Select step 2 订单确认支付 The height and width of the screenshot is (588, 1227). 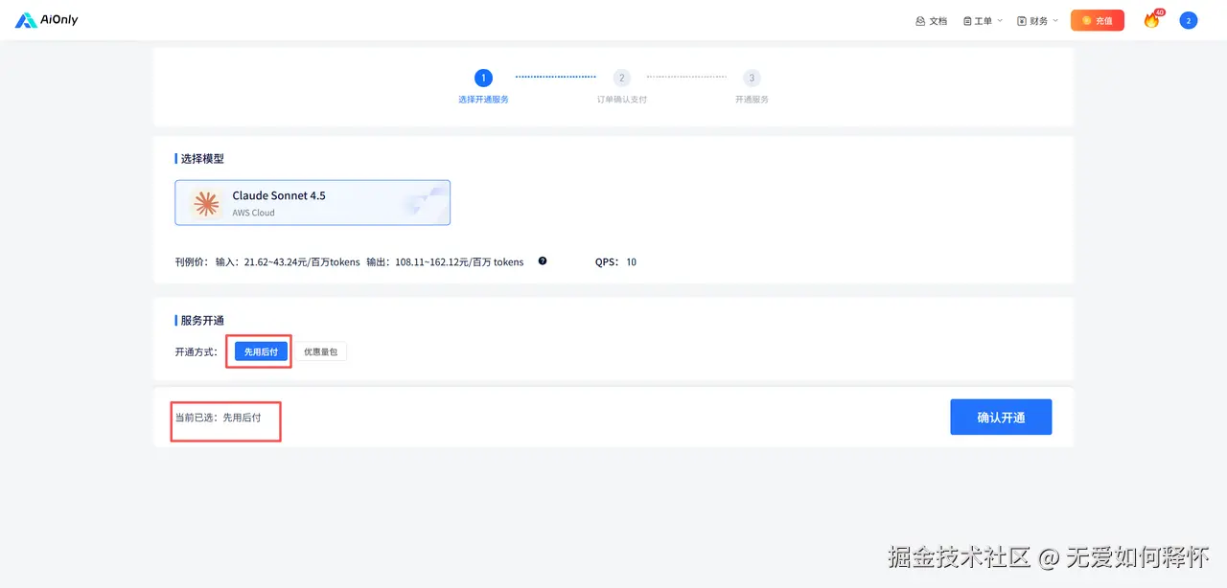[x=622, y=86]
